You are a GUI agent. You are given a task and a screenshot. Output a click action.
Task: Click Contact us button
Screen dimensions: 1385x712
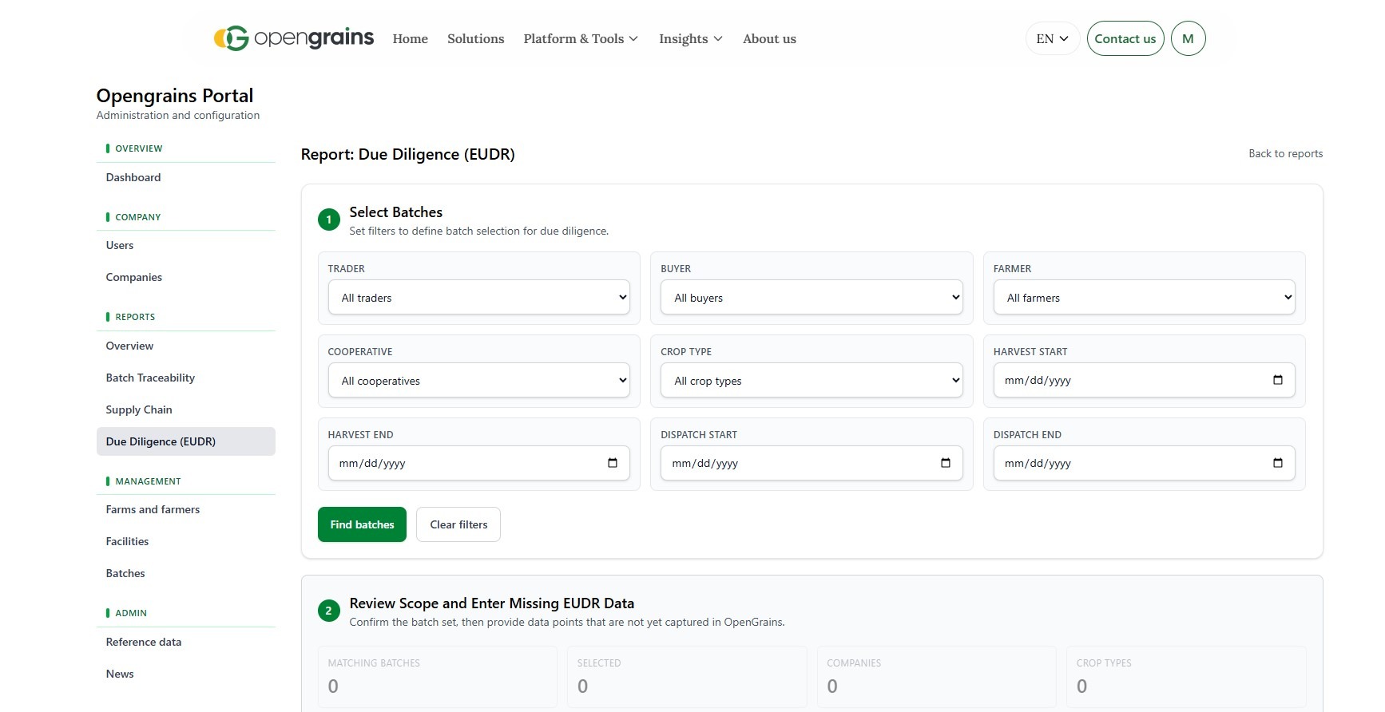click(x=1125, y=38)
